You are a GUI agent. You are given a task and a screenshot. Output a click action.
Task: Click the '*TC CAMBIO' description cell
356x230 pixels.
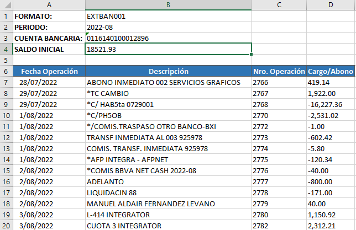(x=168, y=93)
